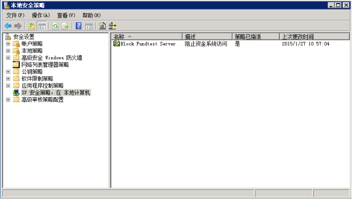The height and width of the screenshot is (199, 352).
Task: Expand the 高级安全 Windows 防火墙 node
Action: coord(8,58)
